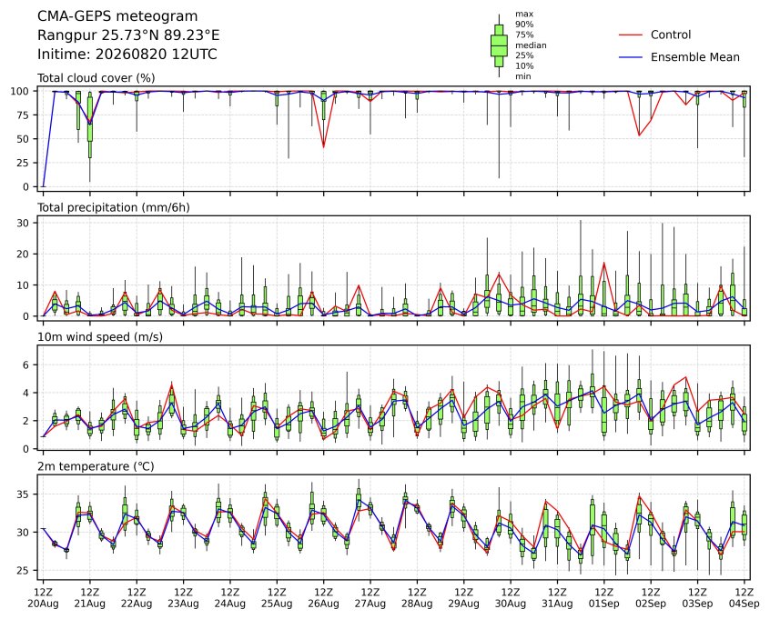
Task: Click the 35 tick on temperature axis
Action: click(x=24, y=494)
